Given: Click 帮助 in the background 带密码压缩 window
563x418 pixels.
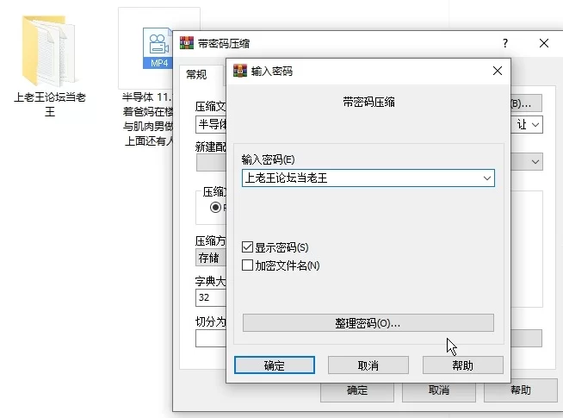Looking at the screenshot, I should point(520,390).
